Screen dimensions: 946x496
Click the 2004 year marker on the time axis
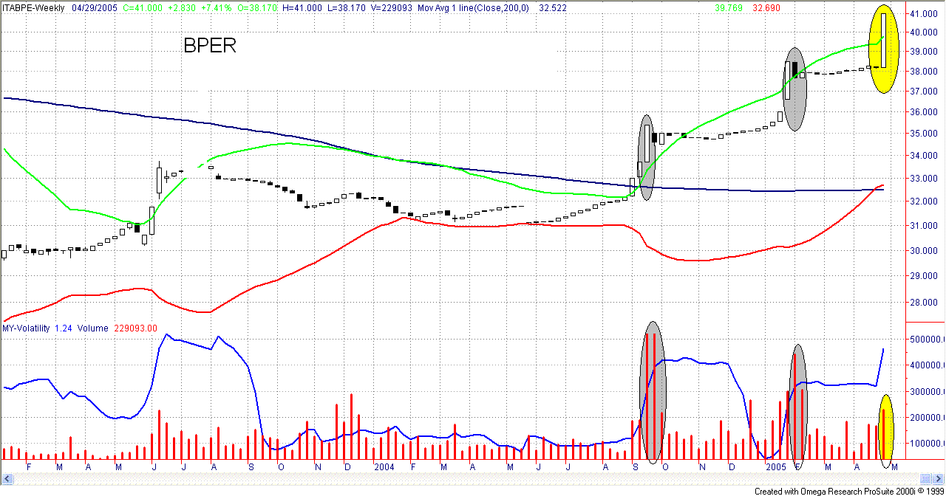[x=384, y=467]
